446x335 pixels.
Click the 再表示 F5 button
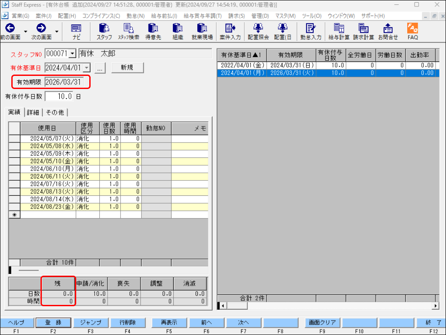(x=169, y=322)
